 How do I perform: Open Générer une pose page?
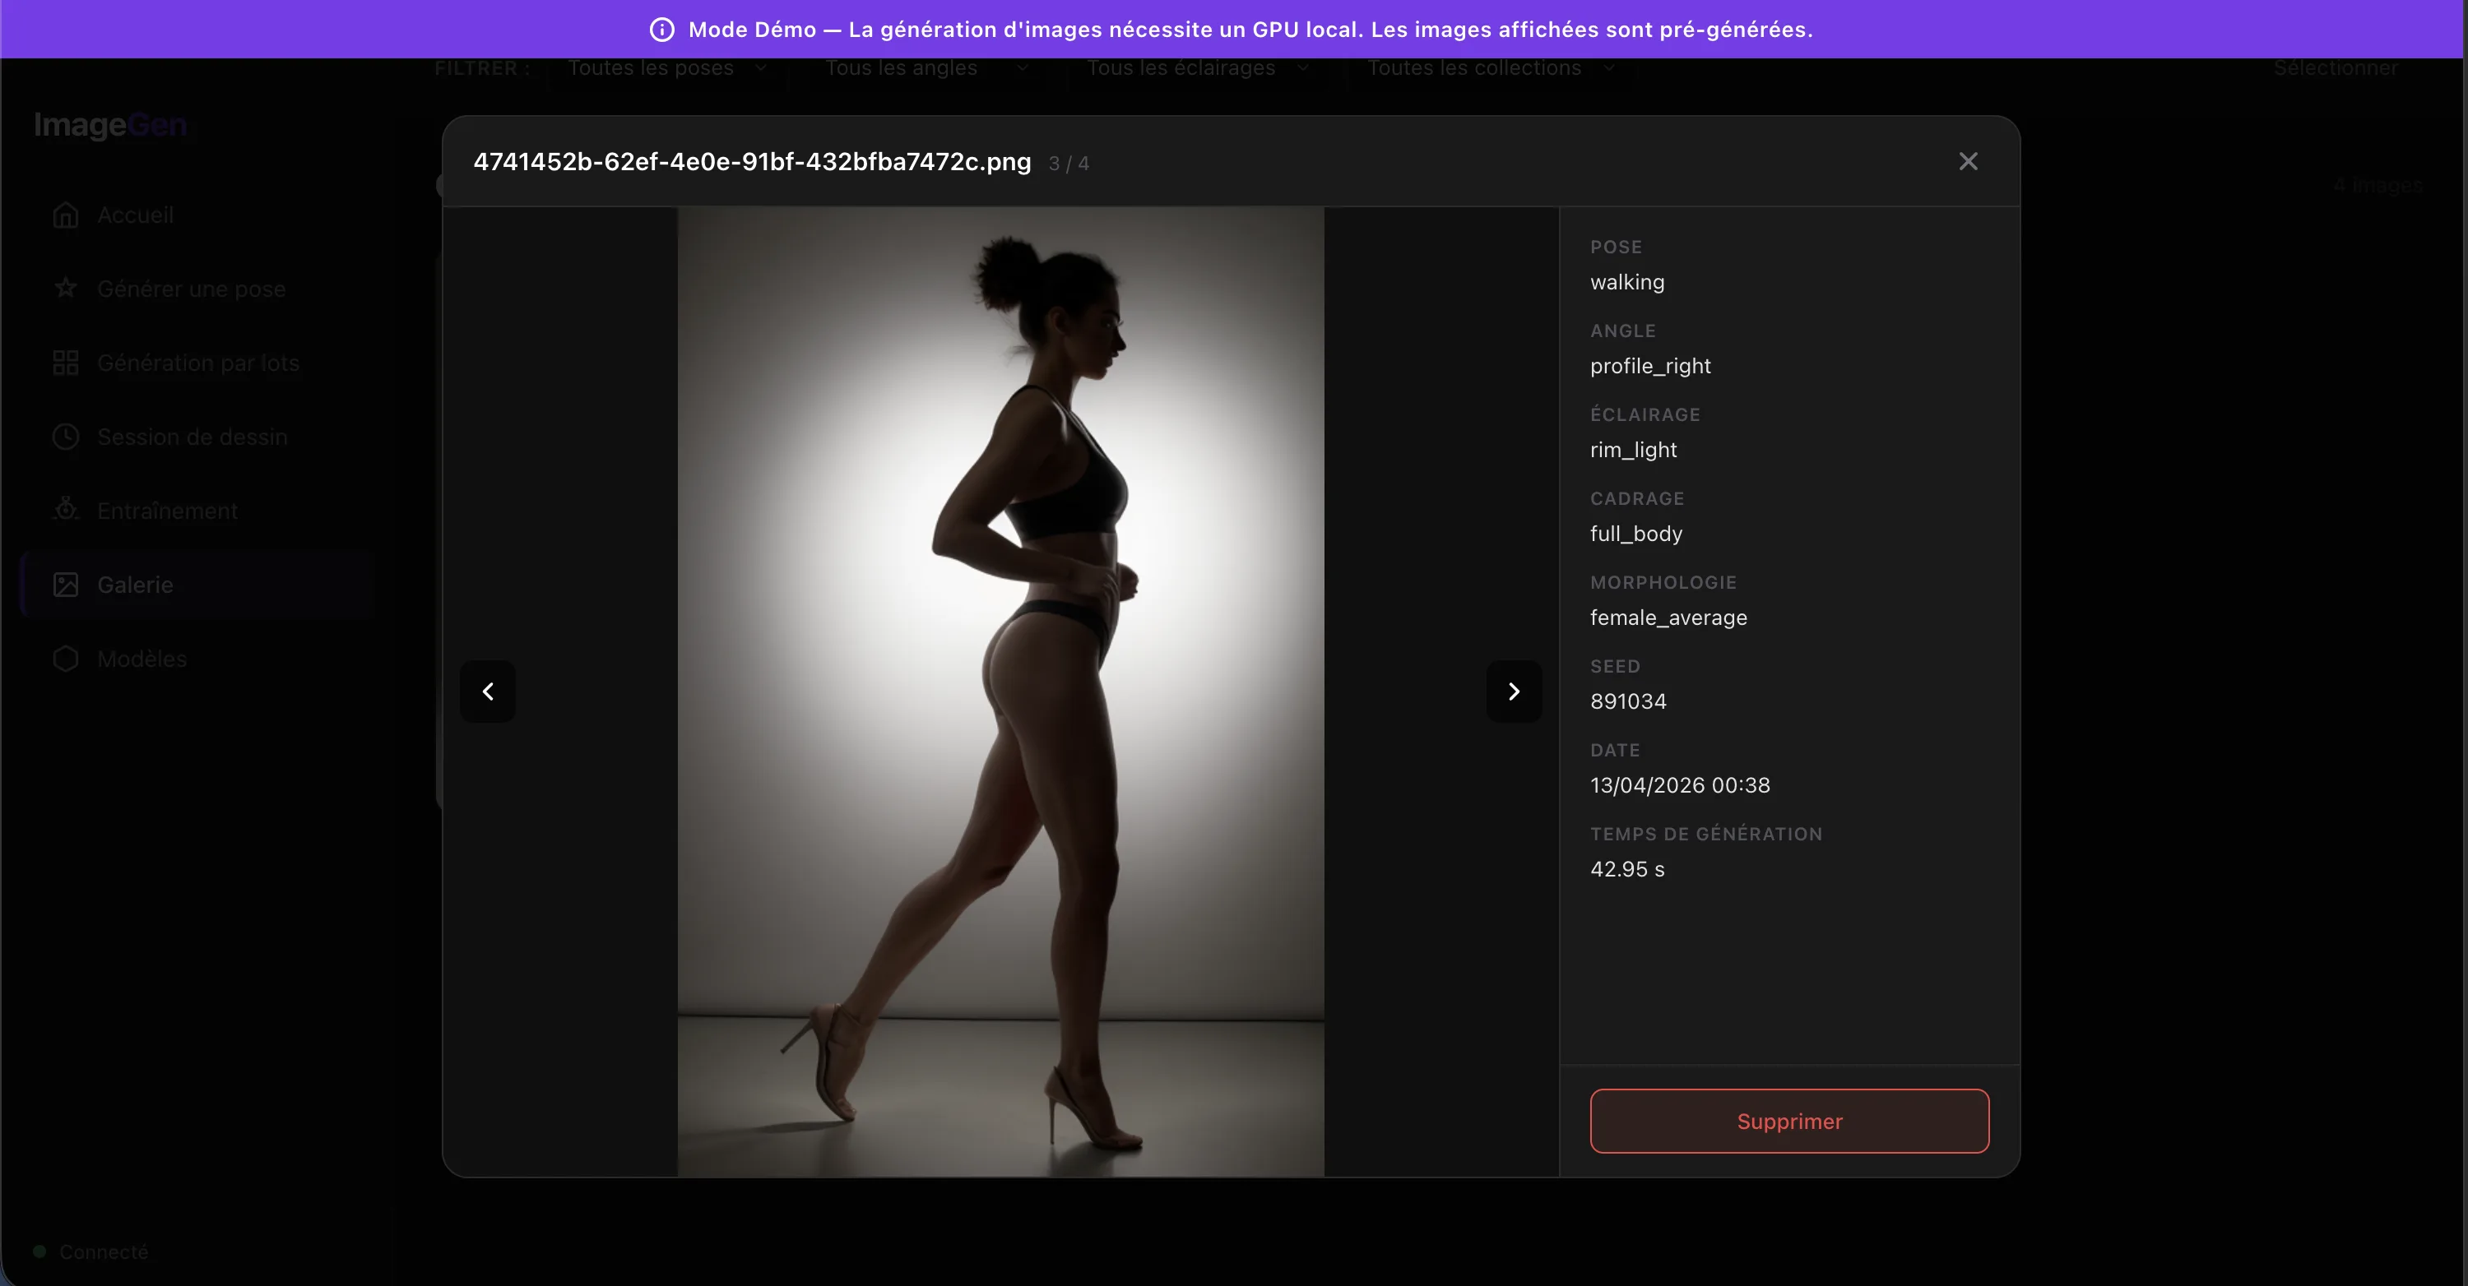[x=197, y=289]
